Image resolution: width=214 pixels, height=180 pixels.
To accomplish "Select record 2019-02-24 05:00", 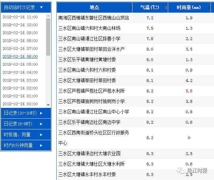I will (20, 65).
